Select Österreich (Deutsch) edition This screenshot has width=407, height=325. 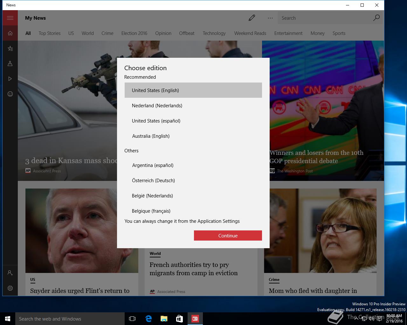coord(193,180)
